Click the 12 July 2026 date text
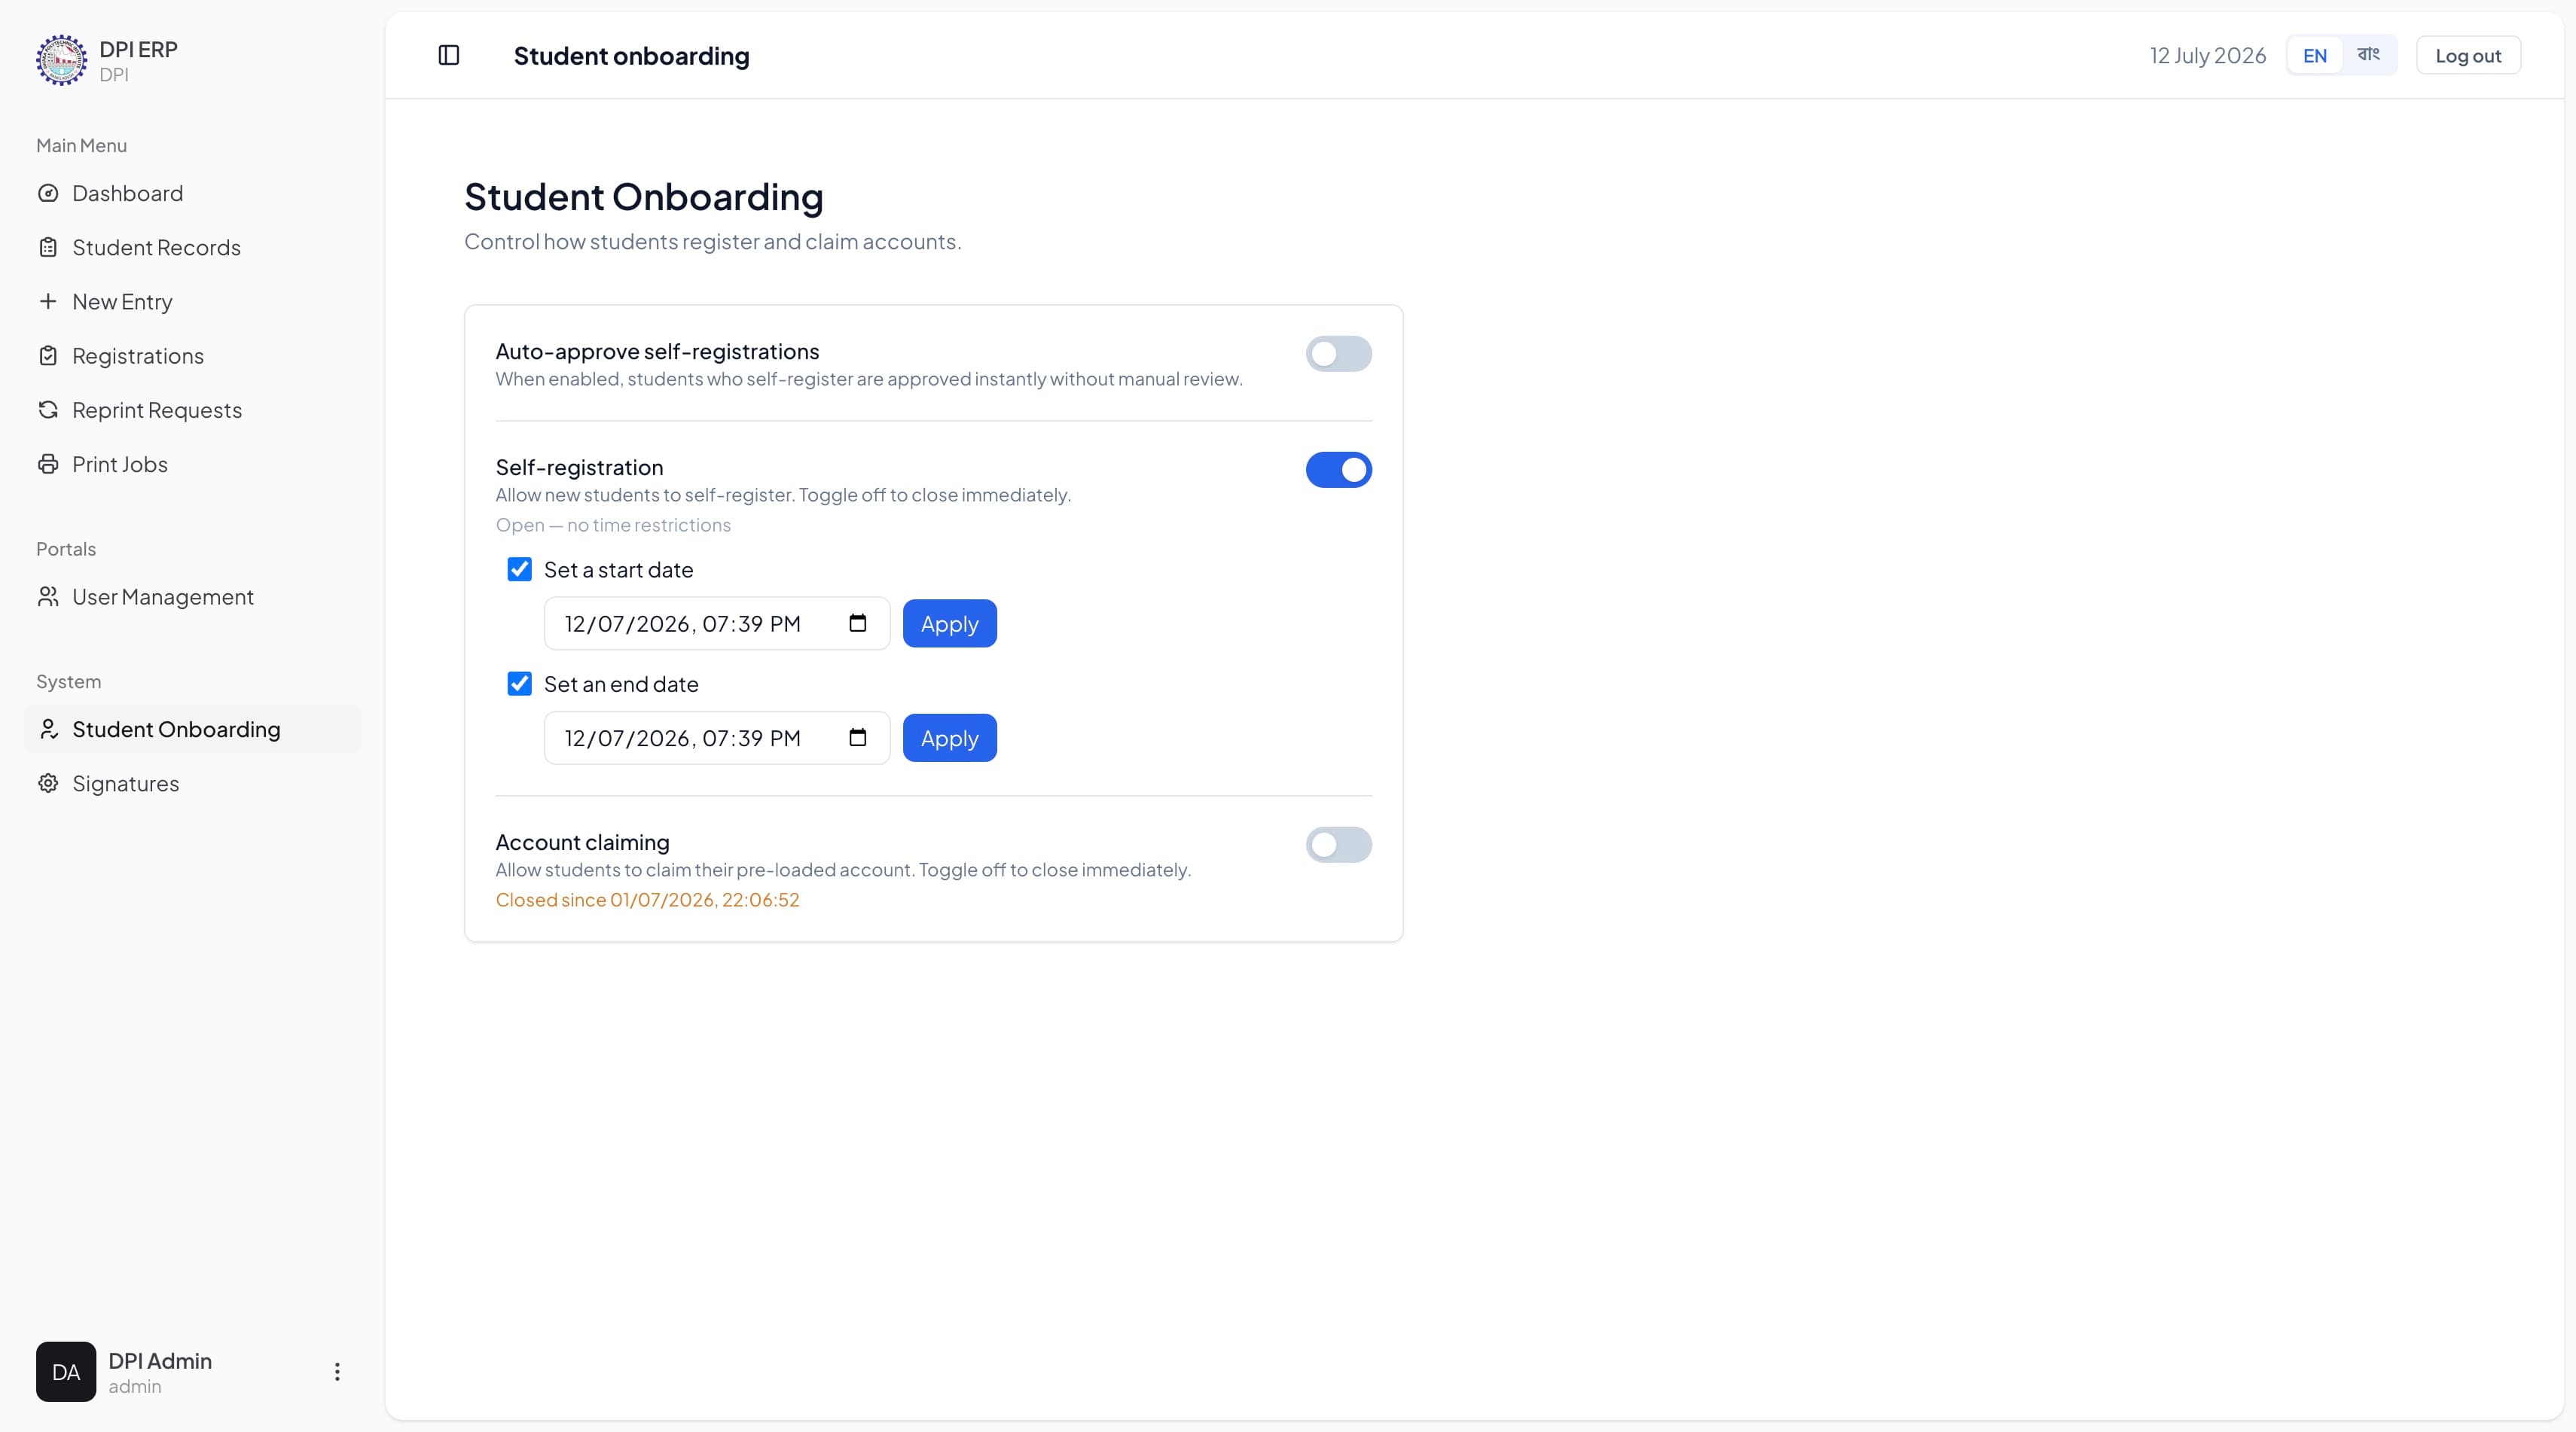 point(2207,55)
